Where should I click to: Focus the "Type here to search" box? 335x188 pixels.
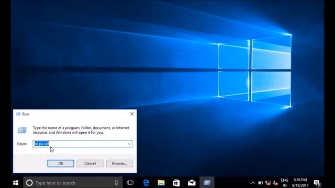[x=73, y=183]
